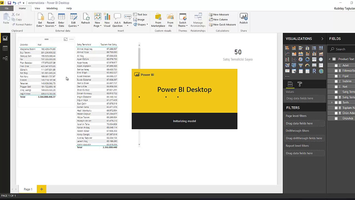Click the Publish button

coord(244,19)
